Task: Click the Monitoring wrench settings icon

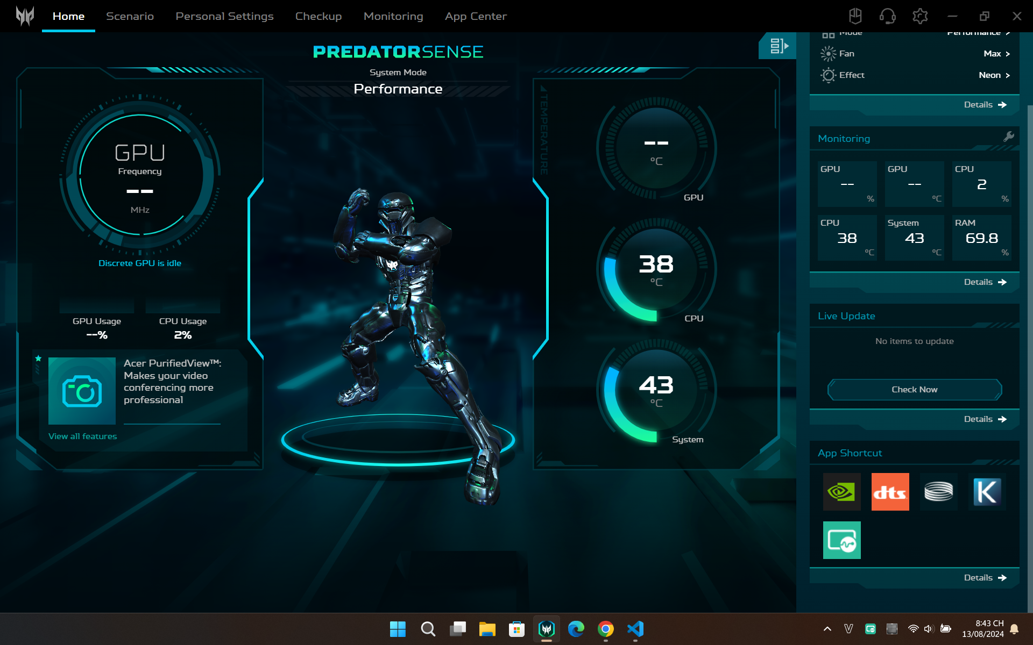Action: (x=1009, y=137)
